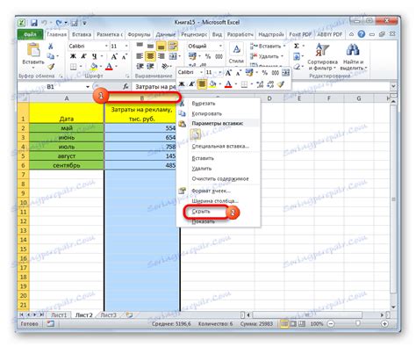
Task: Open the ribbon font size 11 dropdown
Action: point(126,46)
